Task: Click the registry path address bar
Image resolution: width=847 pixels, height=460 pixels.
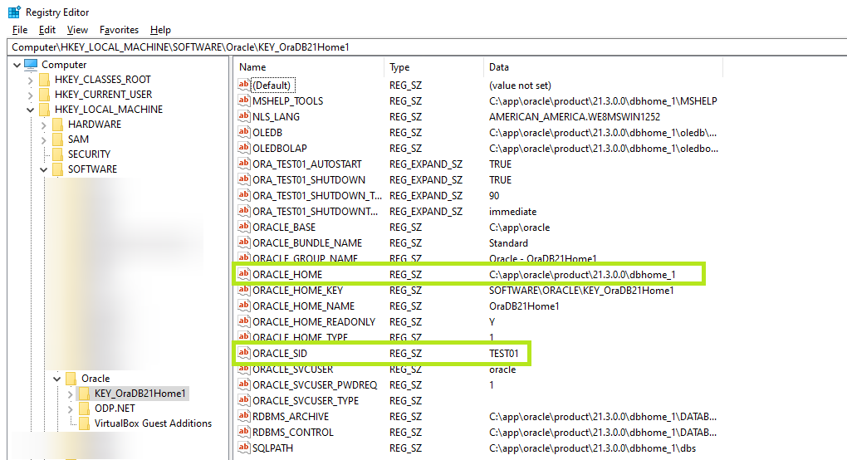Action: [427, 47]
